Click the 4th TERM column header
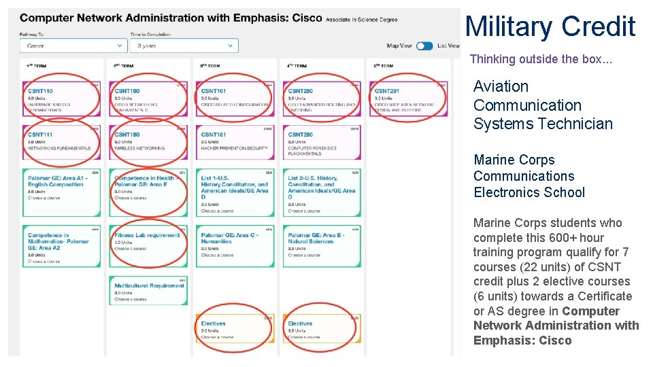 tap(297, 66)
